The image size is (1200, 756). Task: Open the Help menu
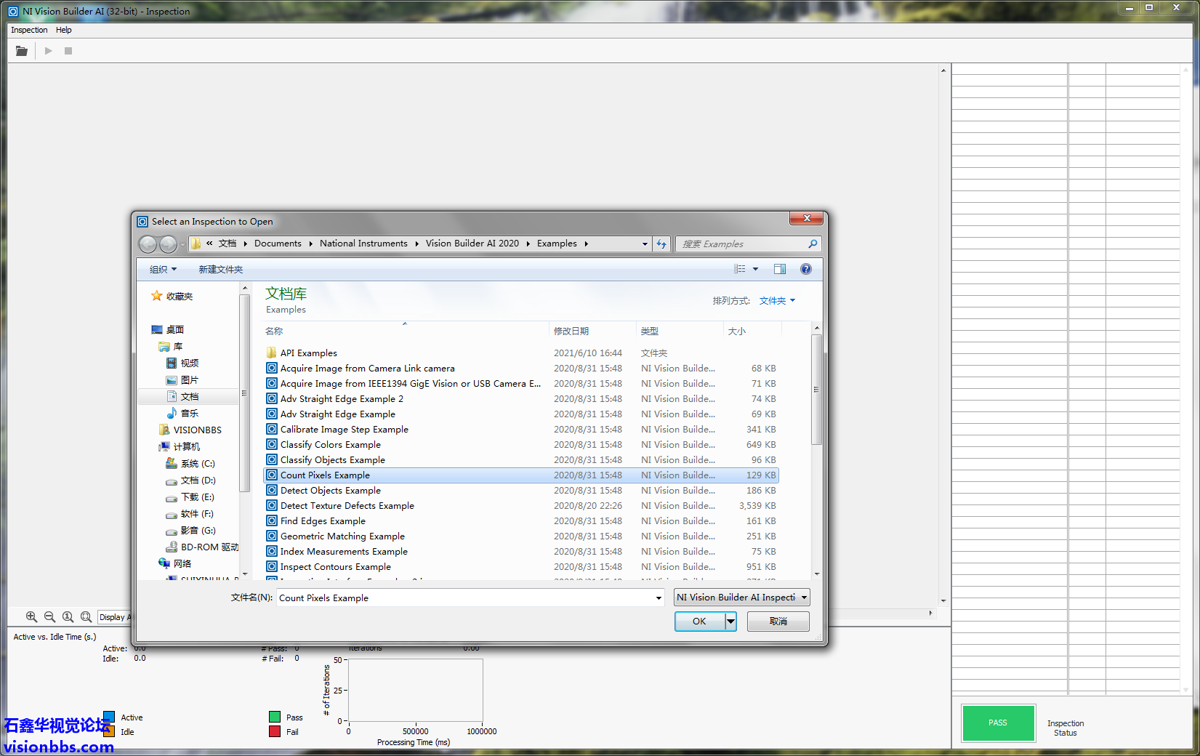coord(64,30)
